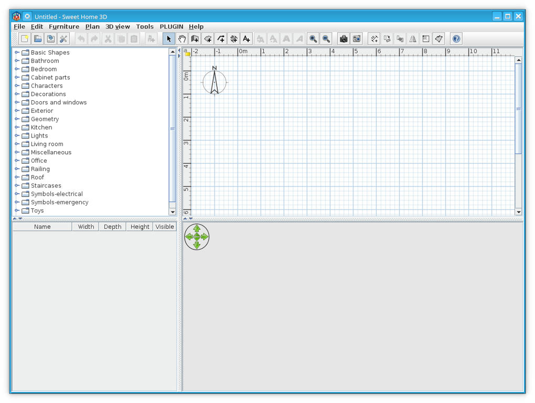This screenshot has width=535, height=403.
Task: Expand the Basic Shapes category
Action: pyautogui.click(x=17, y=52)
